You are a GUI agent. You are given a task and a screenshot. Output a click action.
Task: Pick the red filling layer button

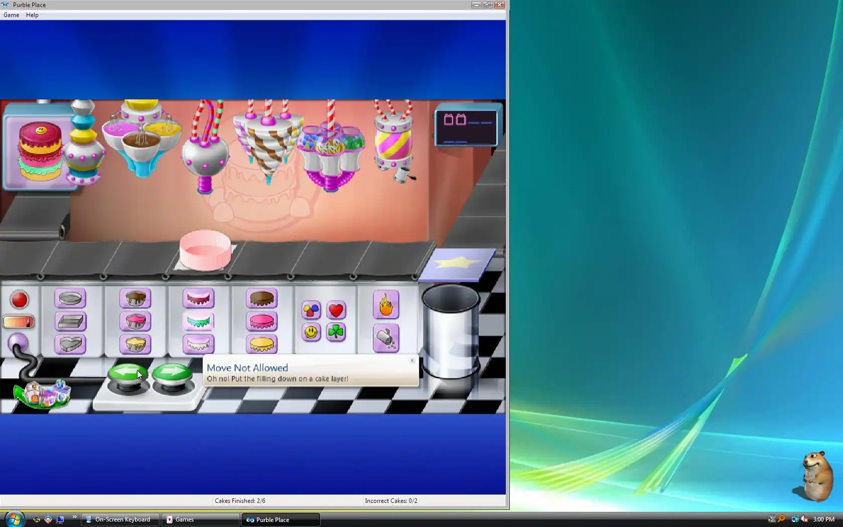click(x=199, y=298)
